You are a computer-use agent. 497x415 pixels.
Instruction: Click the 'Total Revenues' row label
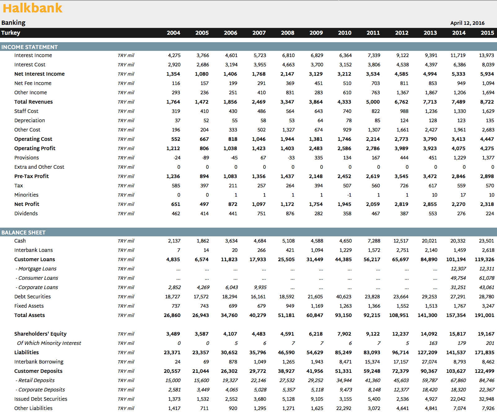(x=34, y=102)
